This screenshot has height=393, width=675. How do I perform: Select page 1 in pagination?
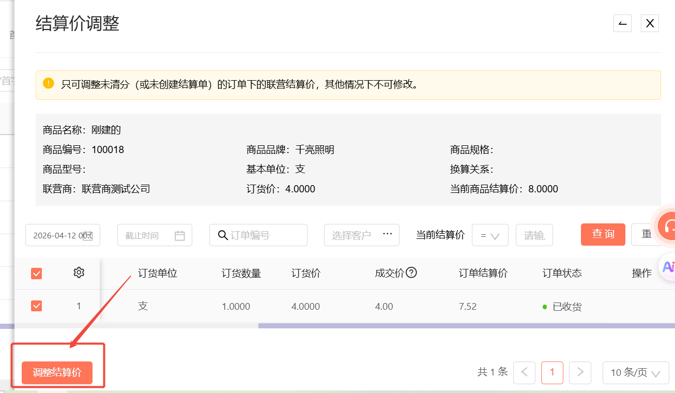click(552, 372)
